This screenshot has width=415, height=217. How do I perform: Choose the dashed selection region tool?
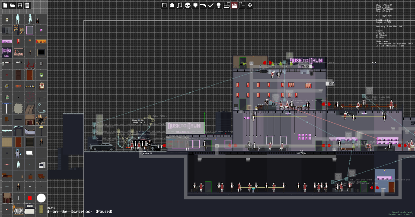pyautogui.click(x=242, y=5)
